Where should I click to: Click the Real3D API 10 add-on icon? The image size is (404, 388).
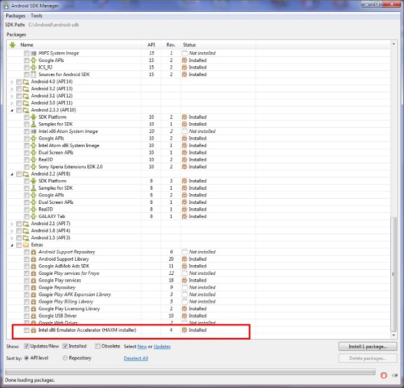pyautogui.click(x=33, y=160)
